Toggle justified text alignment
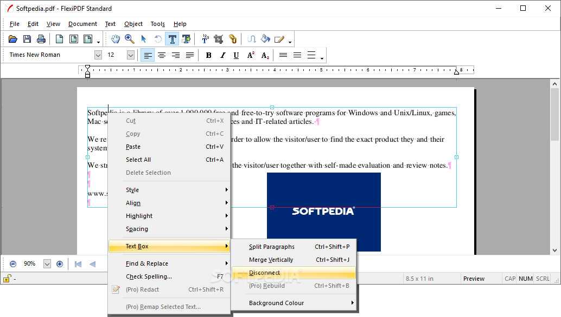Screen dimensions: 561x317 click(x=190, y=55)
